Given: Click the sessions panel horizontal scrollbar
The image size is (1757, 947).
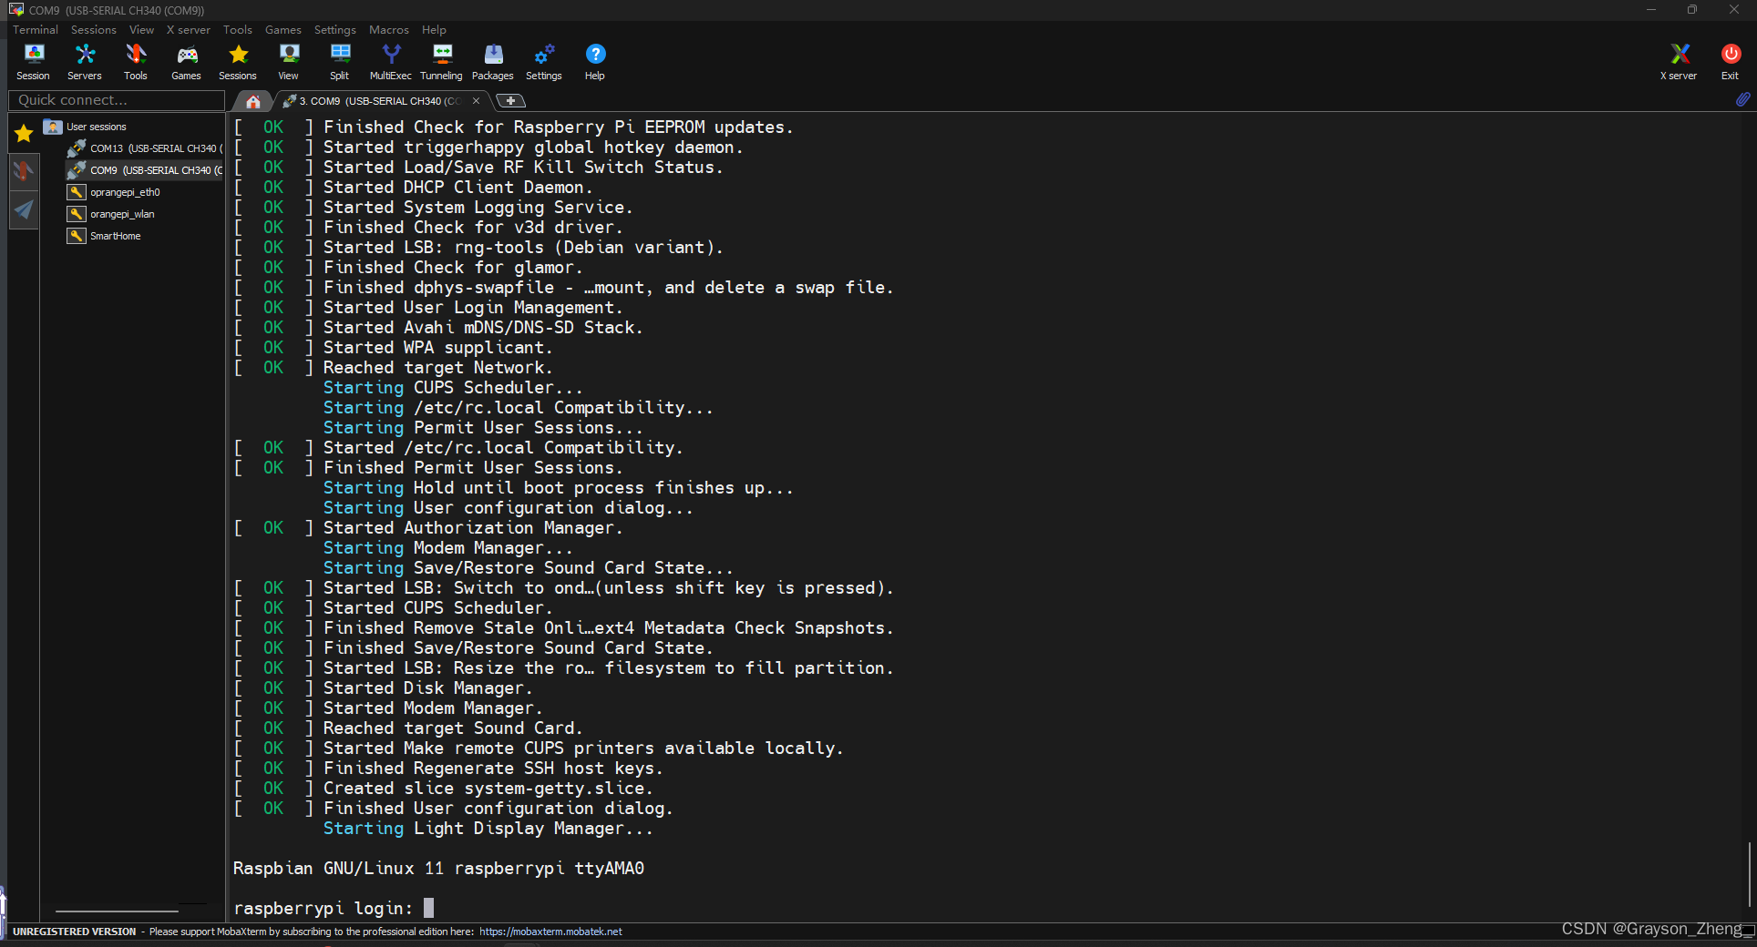Looking at the screenshot, I should [117, 911].
